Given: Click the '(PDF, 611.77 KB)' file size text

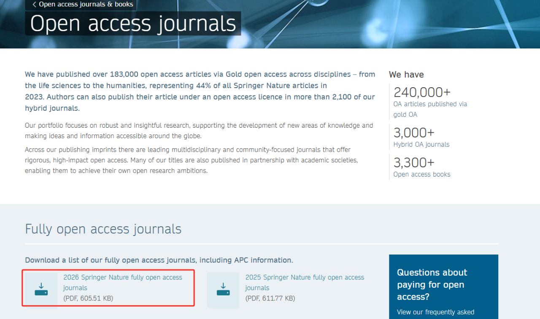Looking at the screenshot, I should point(270,298).
